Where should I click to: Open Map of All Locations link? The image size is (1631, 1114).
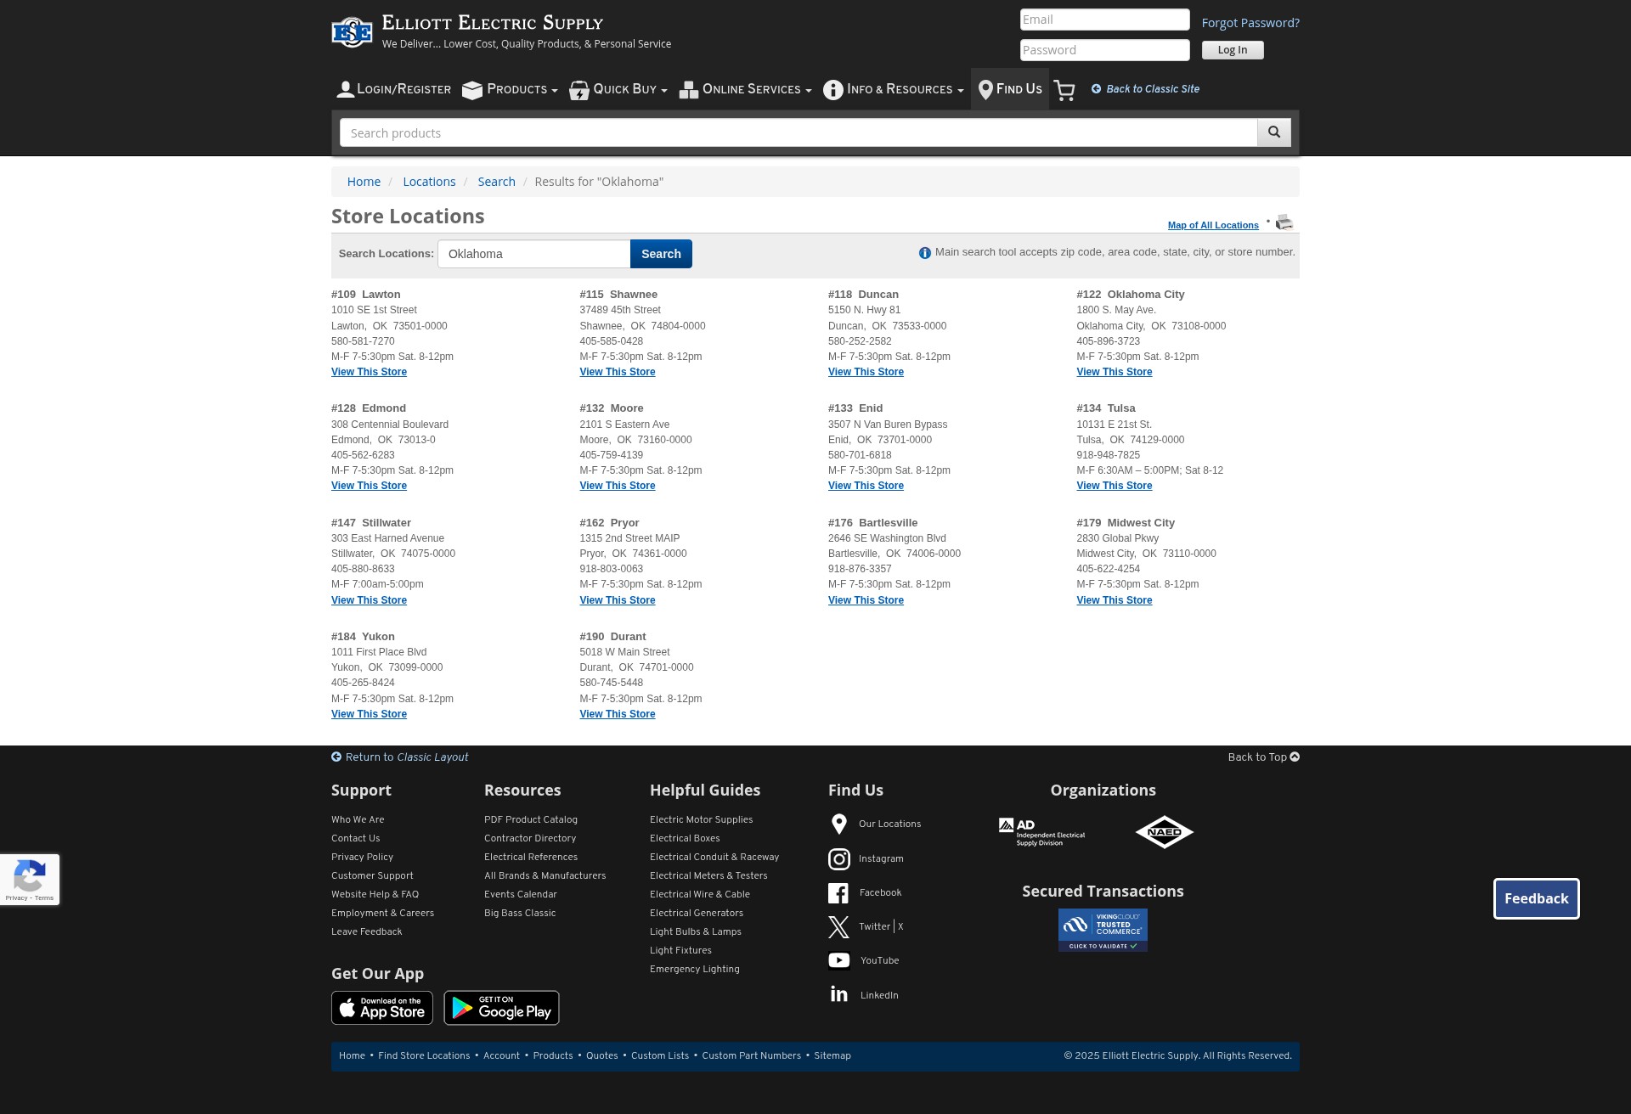[1213, 225]
